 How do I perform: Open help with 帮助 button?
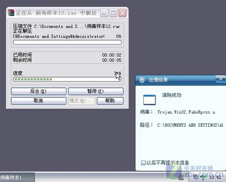[x=110, y=101]
